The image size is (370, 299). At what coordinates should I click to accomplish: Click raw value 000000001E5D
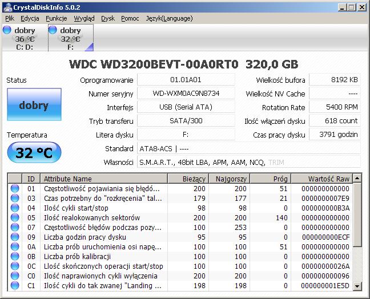point(325,285)
